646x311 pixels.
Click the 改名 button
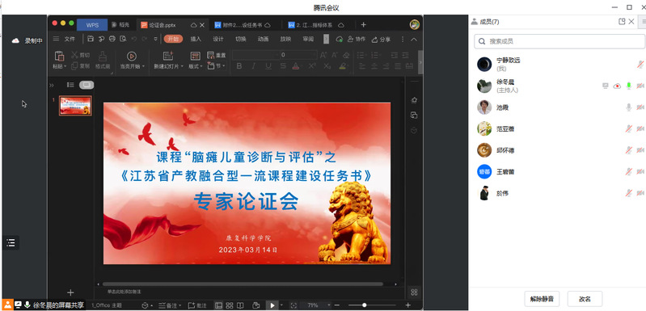[x=585, y=299]
